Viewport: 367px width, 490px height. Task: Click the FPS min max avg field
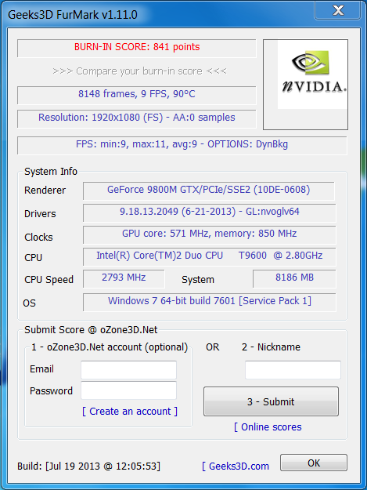tap(182, 145)
